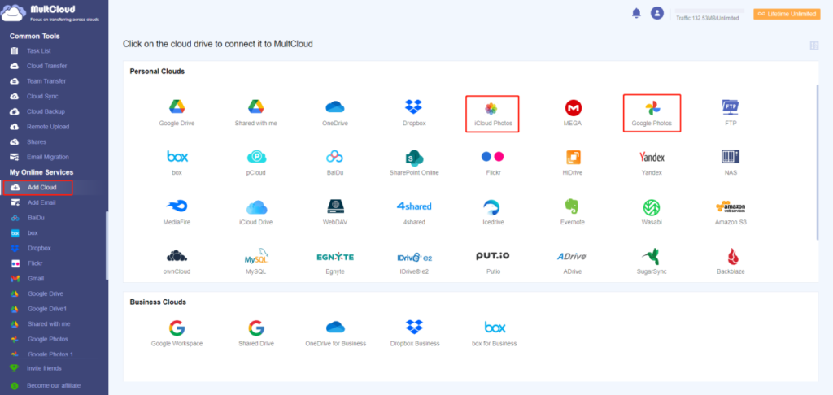Toggle the grid view layout icon
833x395 pixels.
(813, 46)
